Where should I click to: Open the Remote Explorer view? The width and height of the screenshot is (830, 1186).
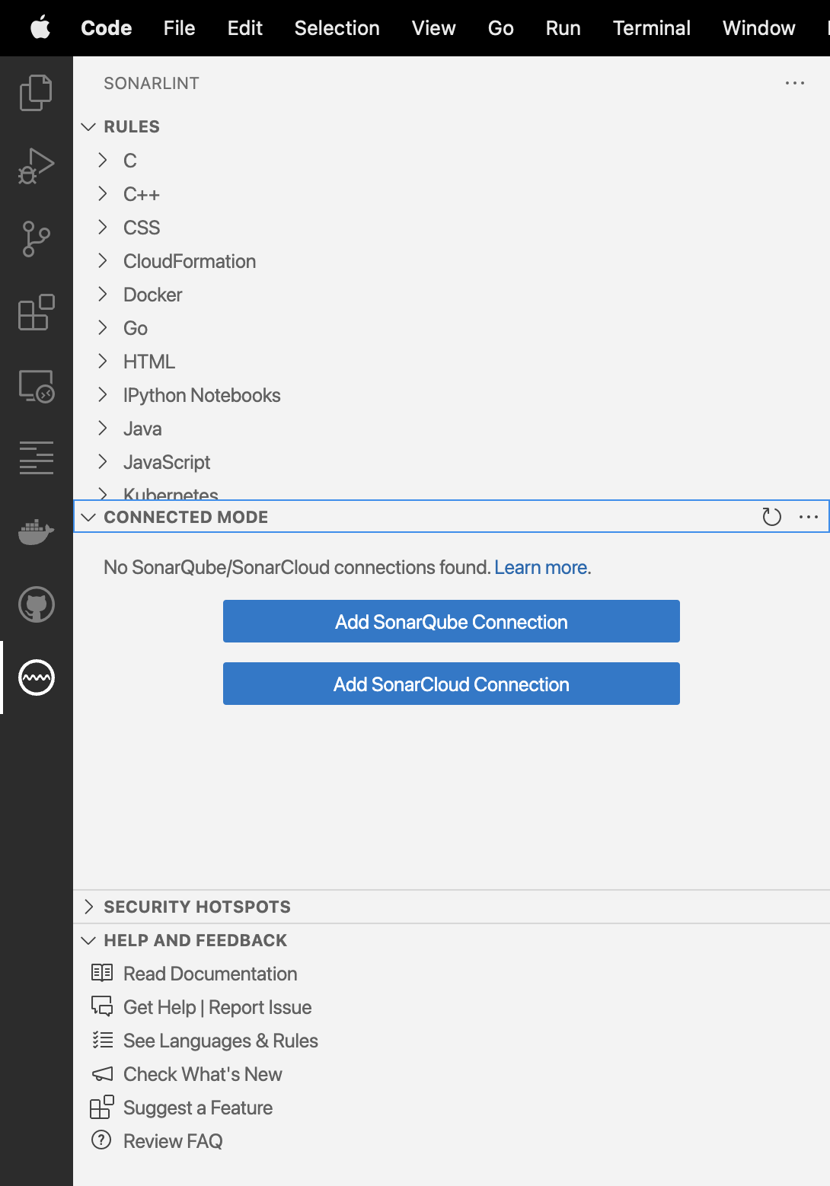click(36, 385)
